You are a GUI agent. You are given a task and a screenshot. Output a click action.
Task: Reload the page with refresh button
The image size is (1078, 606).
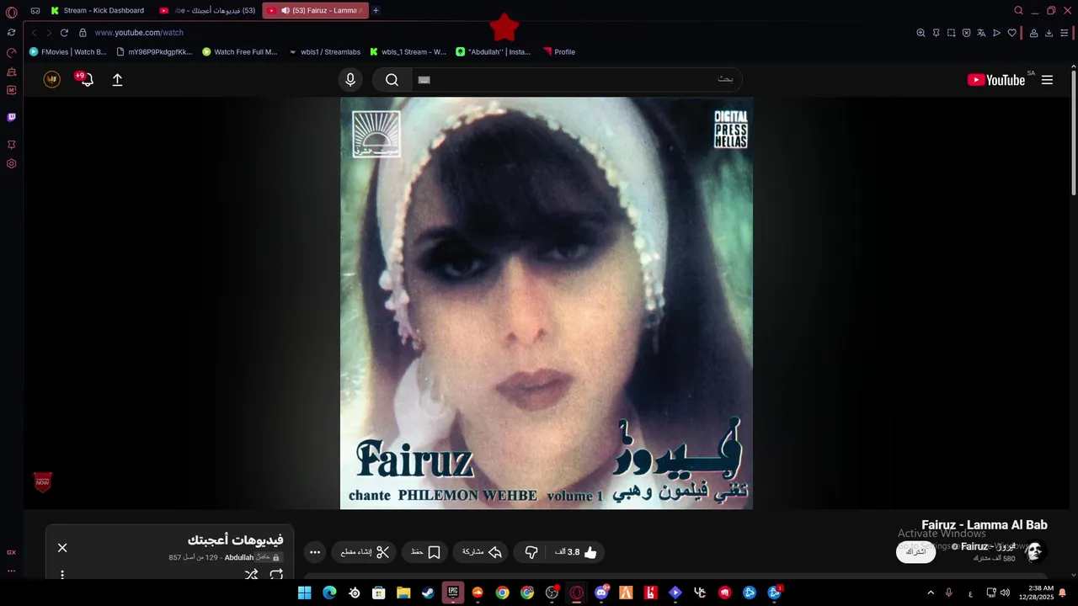pyautogui.click(x=64, y=33)
